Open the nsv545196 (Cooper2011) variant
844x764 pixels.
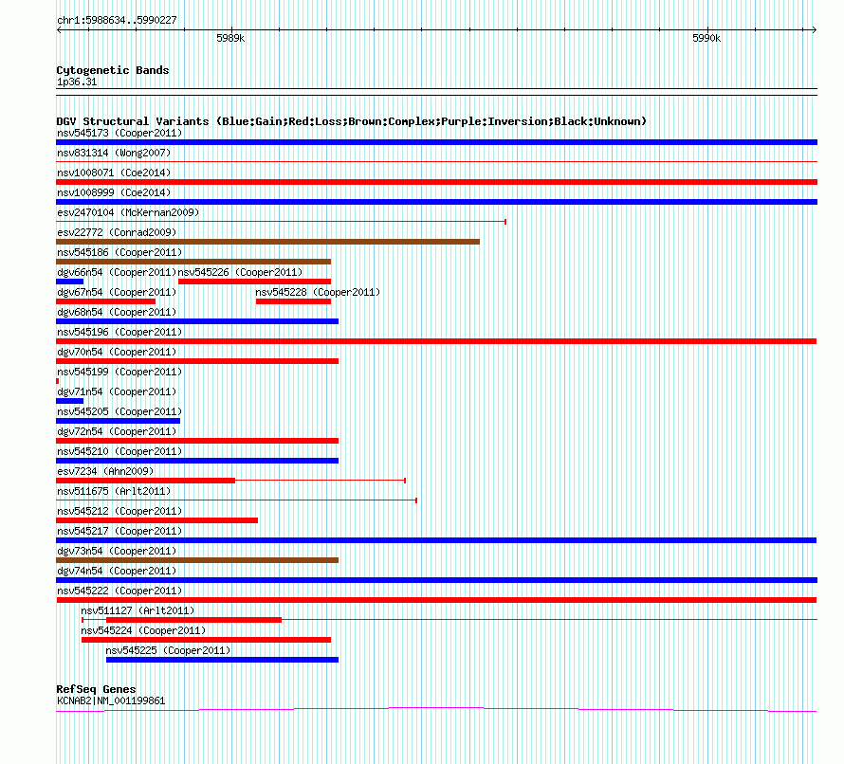pos(119,332)
